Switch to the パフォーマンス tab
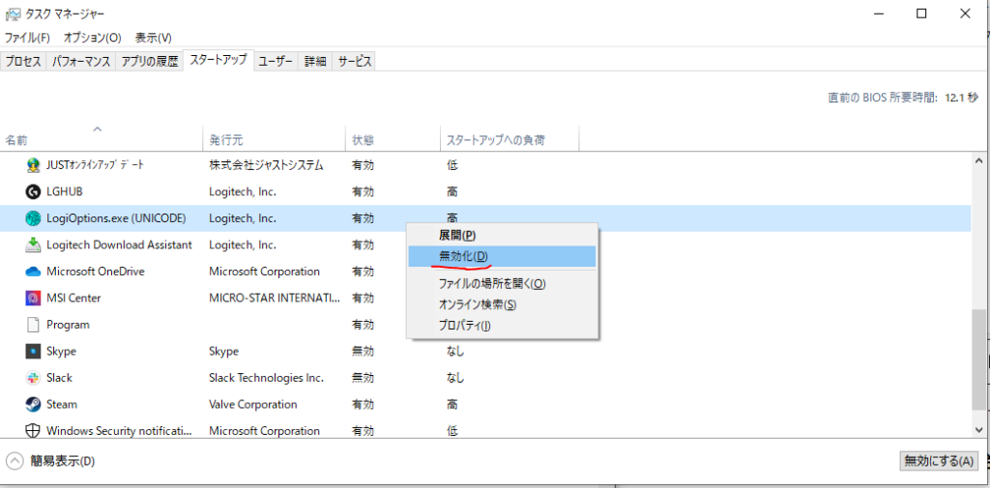 pos(81,62)
